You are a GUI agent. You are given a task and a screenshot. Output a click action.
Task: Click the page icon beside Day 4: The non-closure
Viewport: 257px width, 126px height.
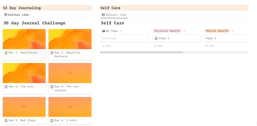point(52,87)
